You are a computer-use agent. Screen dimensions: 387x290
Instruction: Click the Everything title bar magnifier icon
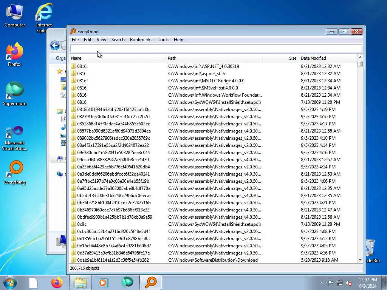tap(73, 31)
